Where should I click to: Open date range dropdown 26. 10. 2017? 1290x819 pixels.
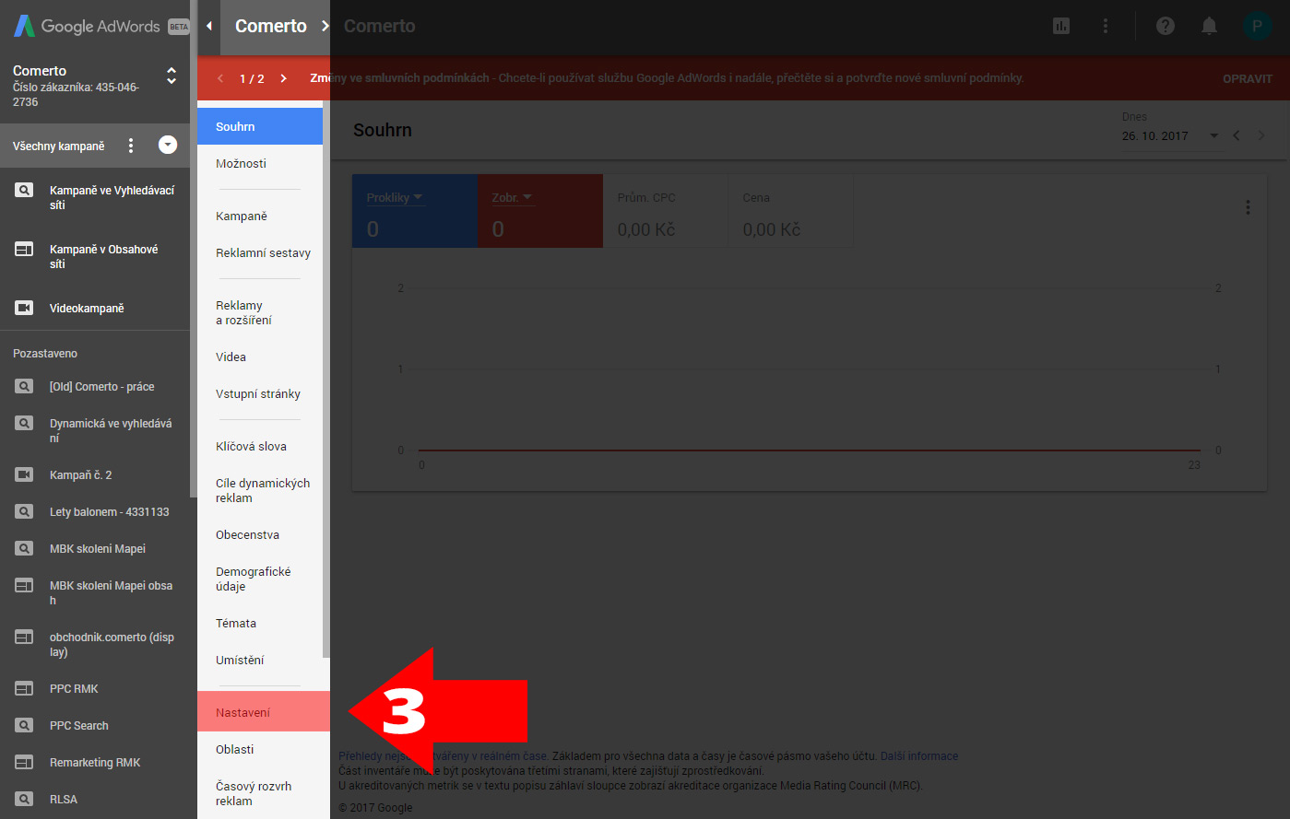click(x=1170, y=135)
